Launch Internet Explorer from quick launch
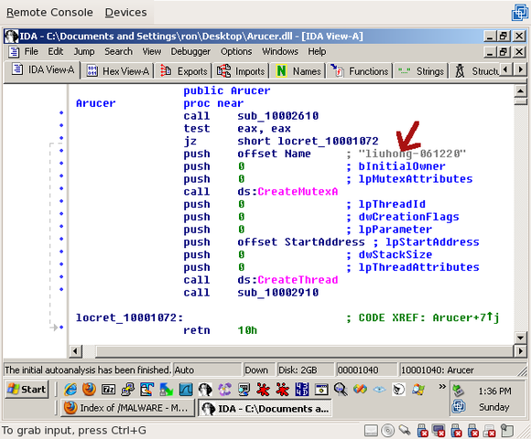The height and width of the screenshot is (439, 531). pyautogui.click(x=70, y=390)
